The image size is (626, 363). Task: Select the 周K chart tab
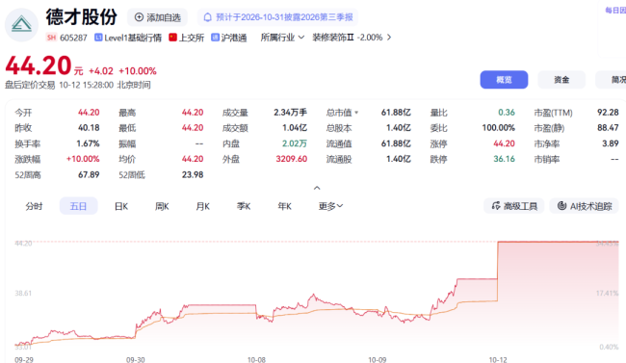162,206
